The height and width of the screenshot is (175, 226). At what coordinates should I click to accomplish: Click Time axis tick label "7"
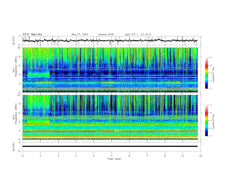point(147,156)
